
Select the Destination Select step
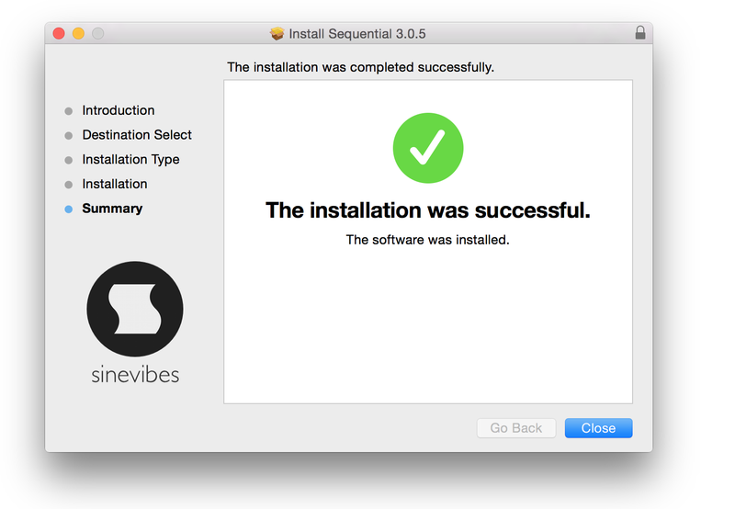click(137, 135)
